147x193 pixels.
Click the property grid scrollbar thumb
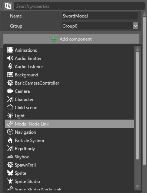(x=144, y=91)
